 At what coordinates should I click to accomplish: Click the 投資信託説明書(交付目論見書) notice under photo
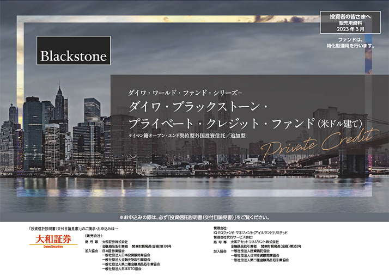coord(194,217)
